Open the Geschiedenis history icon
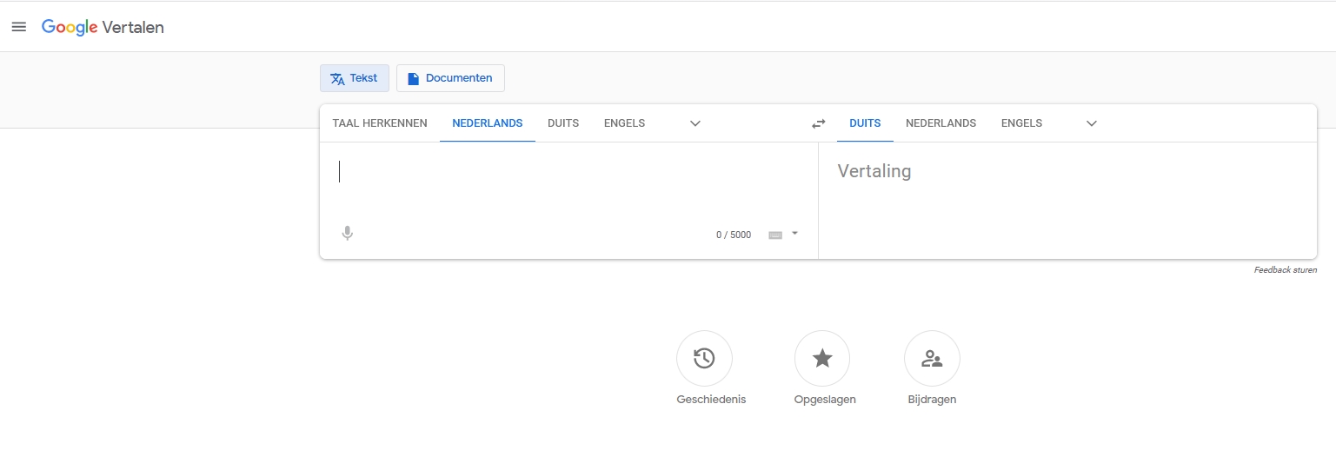 [704, 358]
